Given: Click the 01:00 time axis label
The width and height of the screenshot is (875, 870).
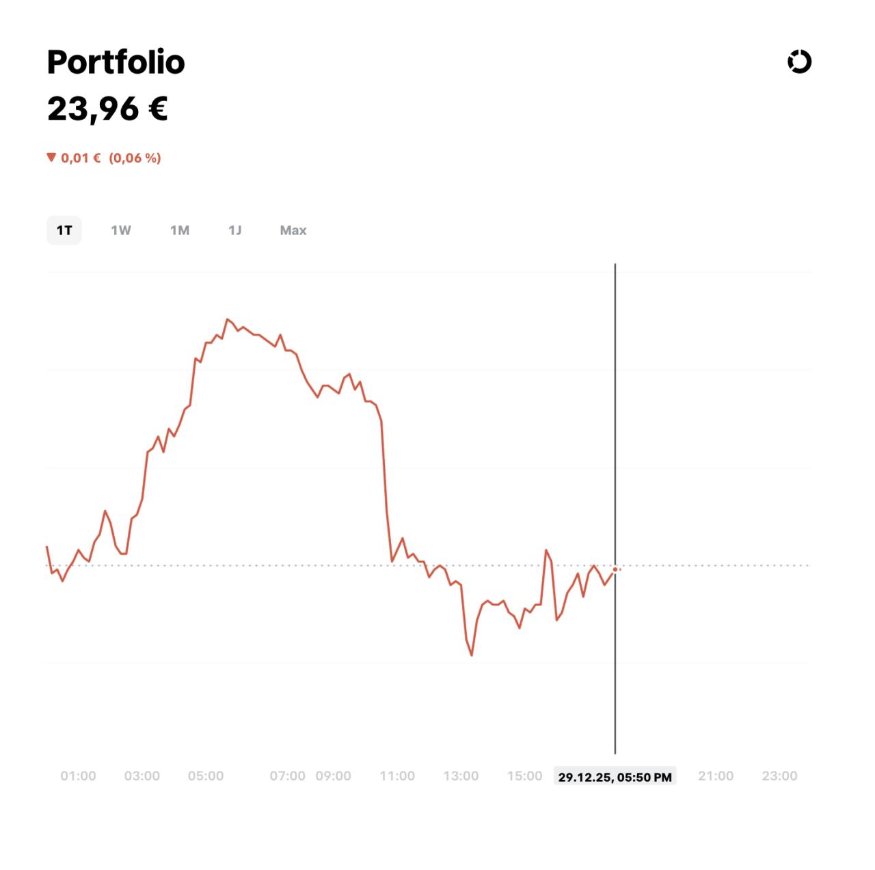Looking at the screenshot, I should [x=78, y=776].
